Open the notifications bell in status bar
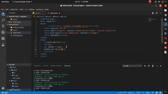 tap(160, 93)
